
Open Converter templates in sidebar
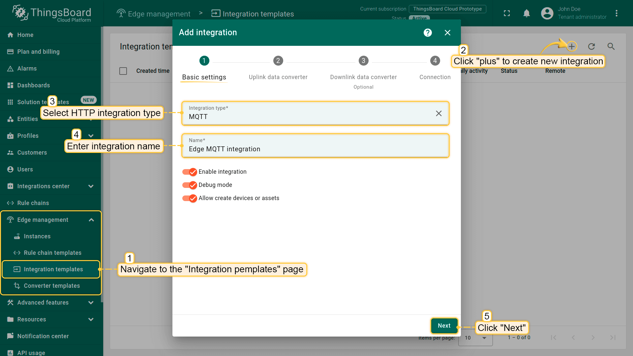52,286
